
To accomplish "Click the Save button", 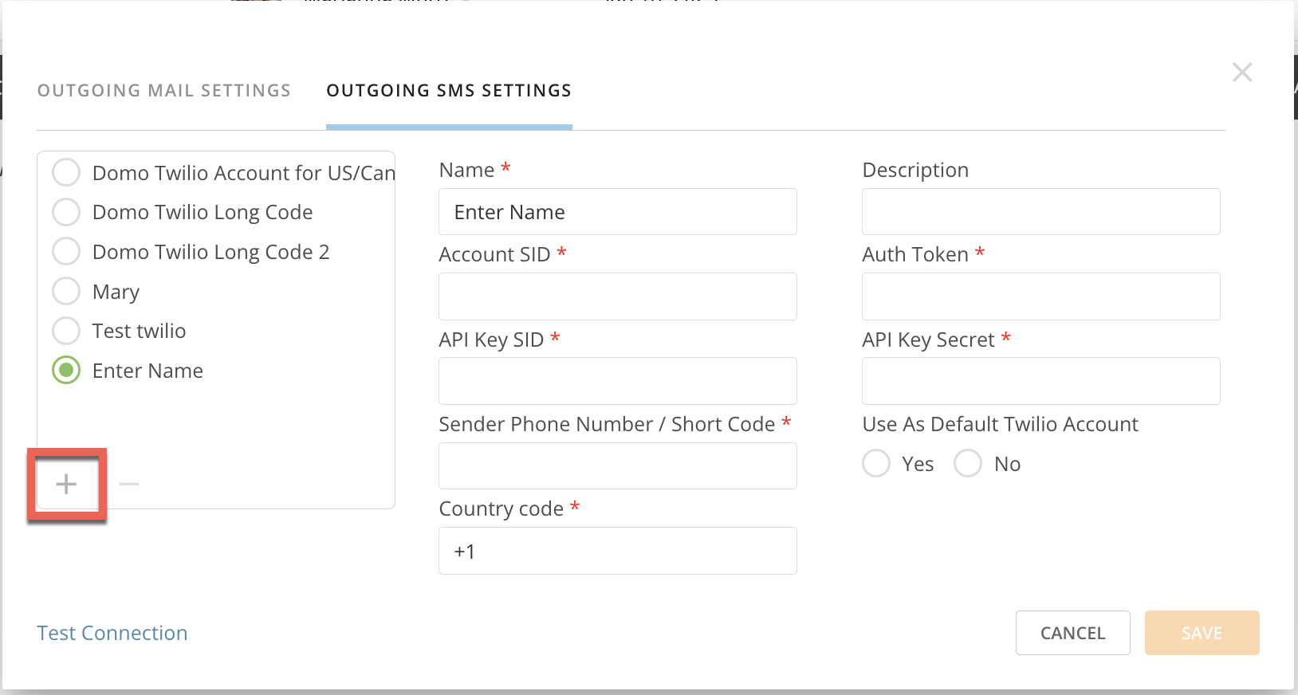I will 1202,632.
